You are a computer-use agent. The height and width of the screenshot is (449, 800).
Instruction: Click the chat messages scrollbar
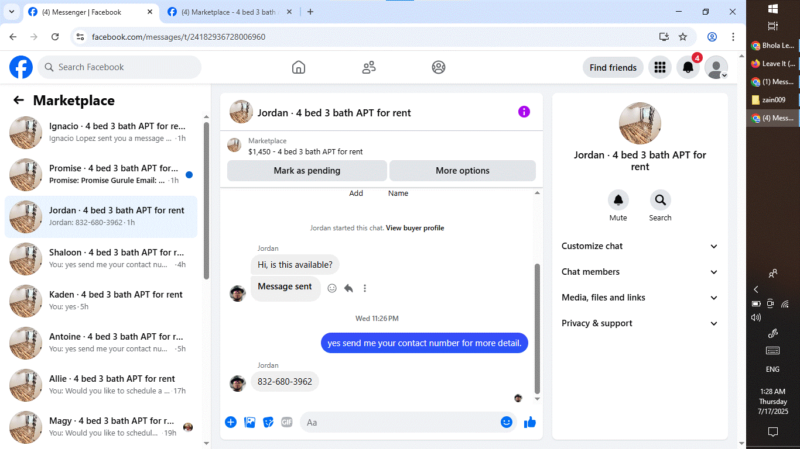click(538, 327)
